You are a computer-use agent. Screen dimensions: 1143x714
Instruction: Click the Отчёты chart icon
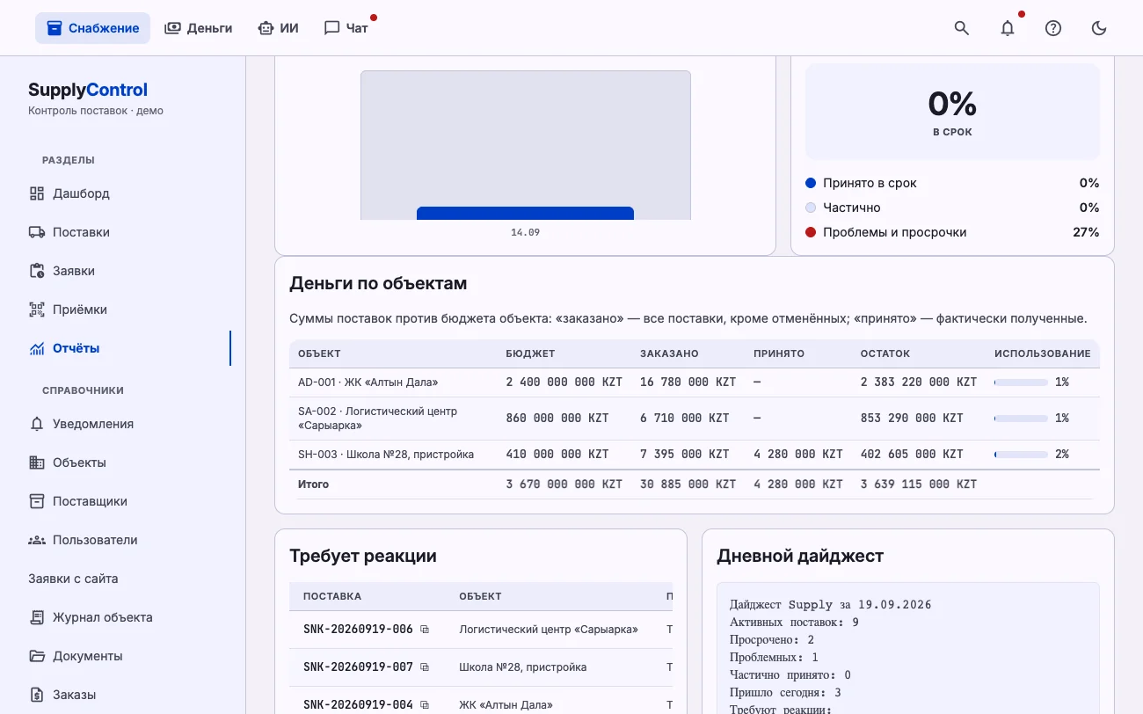pos(37,348)
